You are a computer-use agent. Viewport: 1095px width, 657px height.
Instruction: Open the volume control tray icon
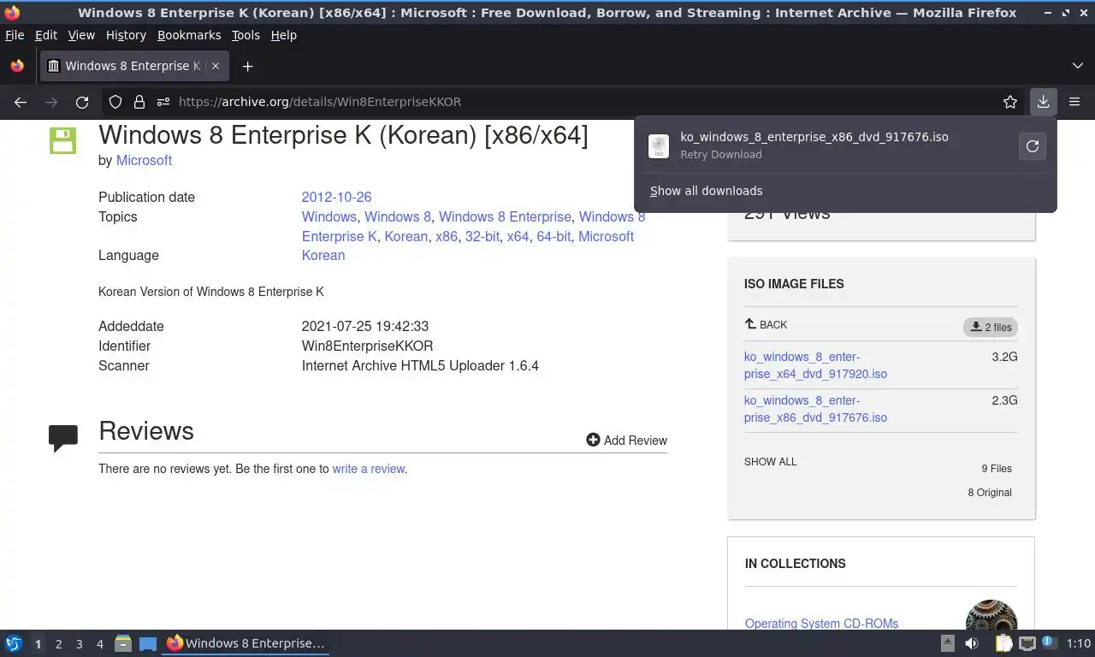972,643
